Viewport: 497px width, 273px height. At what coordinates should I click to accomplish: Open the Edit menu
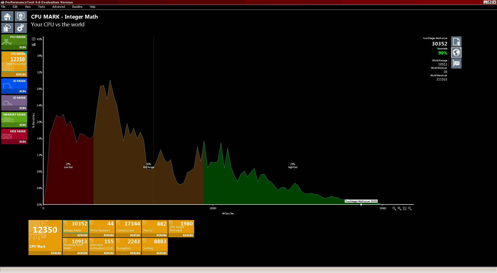[15, 7]
